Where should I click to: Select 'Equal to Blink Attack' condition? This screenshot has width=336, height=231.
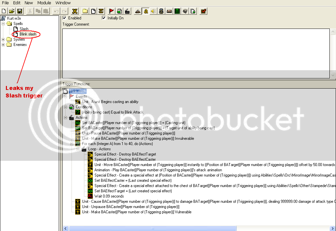[x=113, y=112]
